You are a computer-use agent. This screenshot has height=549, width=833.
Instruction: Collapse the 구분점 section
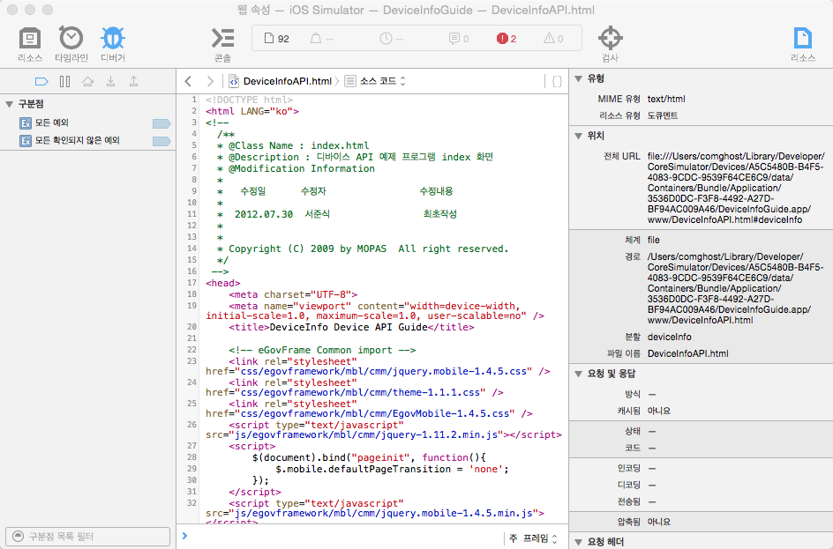tap(10, 104)
